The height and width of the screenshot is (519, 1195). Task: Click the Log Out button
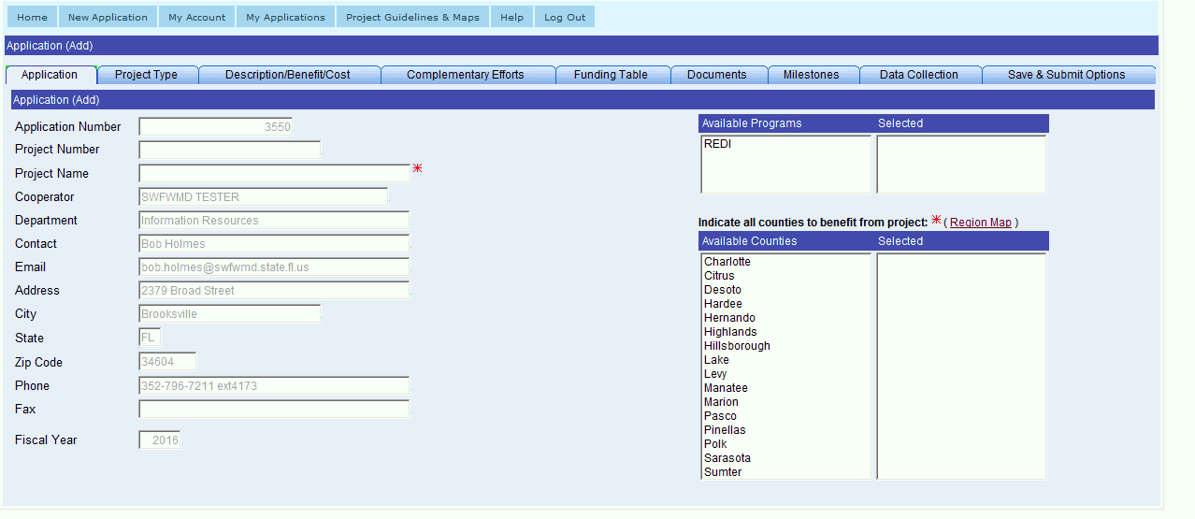(565, 17)
